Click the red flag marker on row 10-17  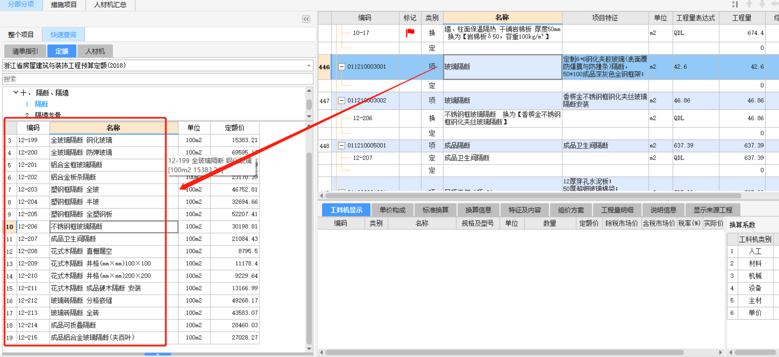410,33
